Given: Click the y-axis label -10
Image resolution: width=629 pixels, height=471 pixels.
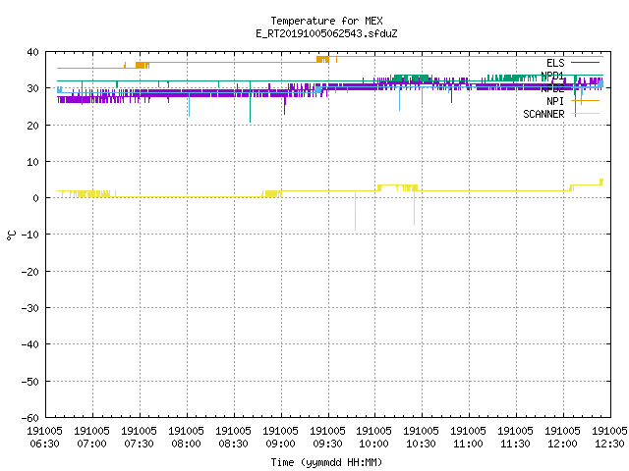Looking at the screenshot, I should 30,235.
